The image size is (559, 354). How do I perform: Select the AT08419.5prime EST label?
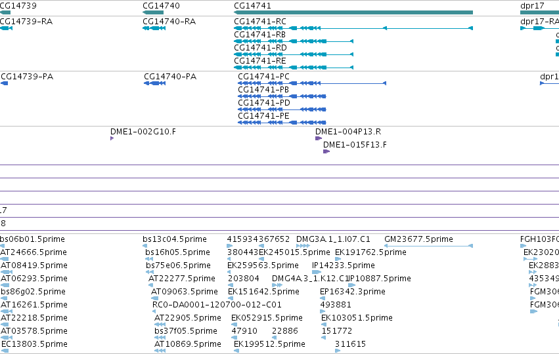pos(34,265)
